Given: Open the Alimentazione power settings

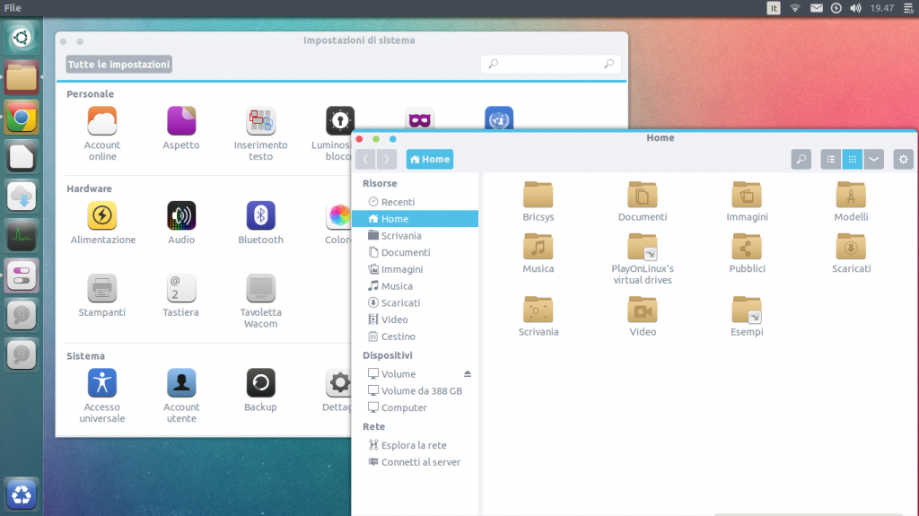Looking at the screenshot, I should 102,216.
